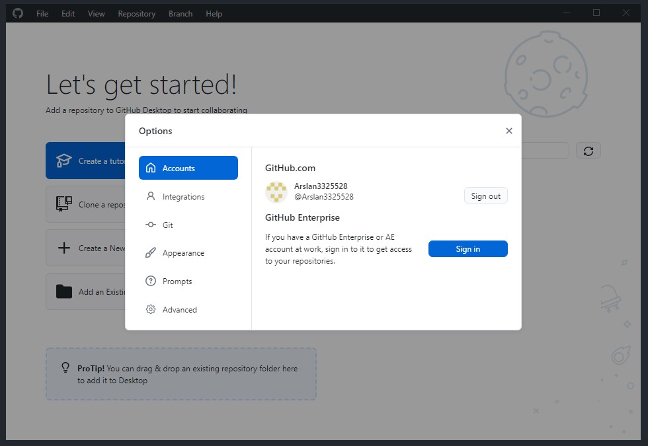Image resolution: width=648 pixels, height=446 pixels.
Task: Open the File menu
Action: coord(42,14)
